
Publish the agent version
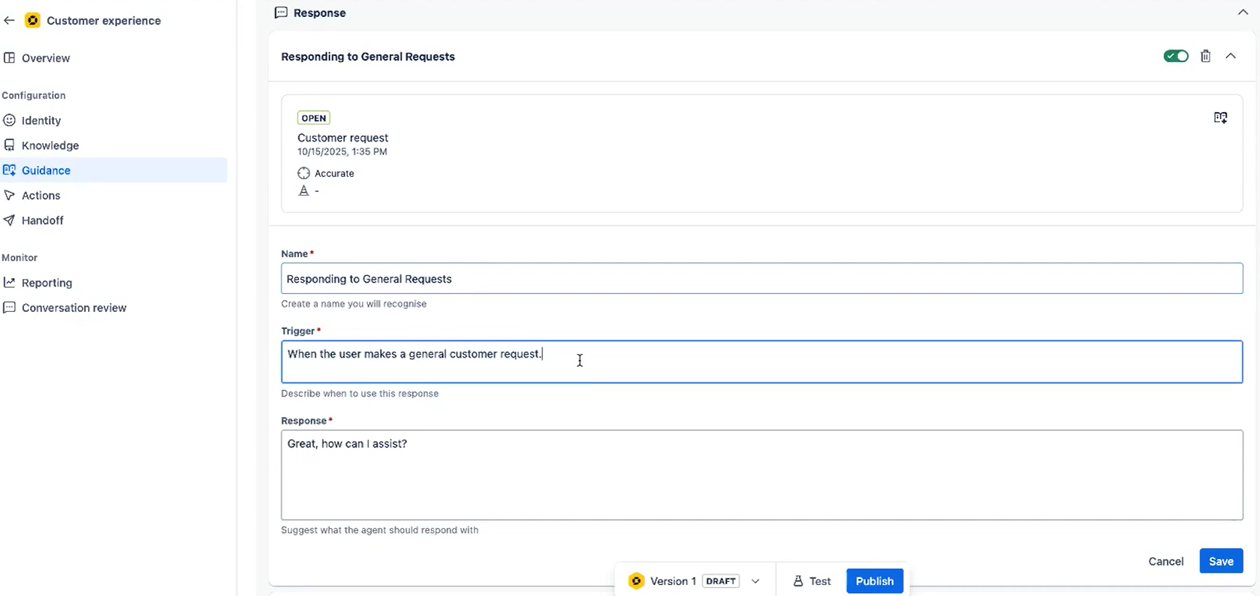click(x=875, y=581)
